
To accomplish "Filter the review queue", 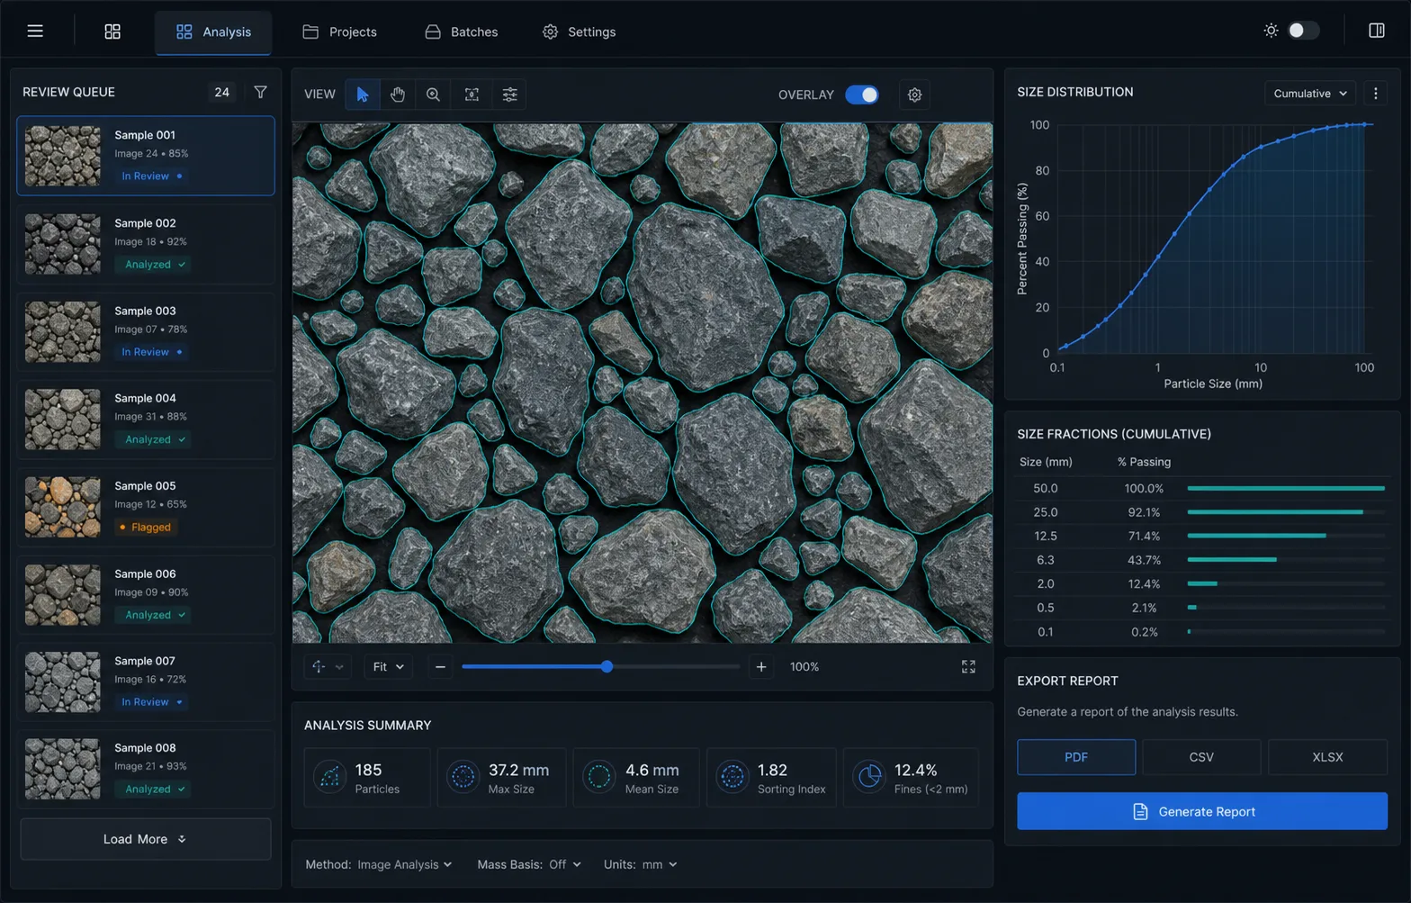I will pyautogui.click(x=260, y=92).
